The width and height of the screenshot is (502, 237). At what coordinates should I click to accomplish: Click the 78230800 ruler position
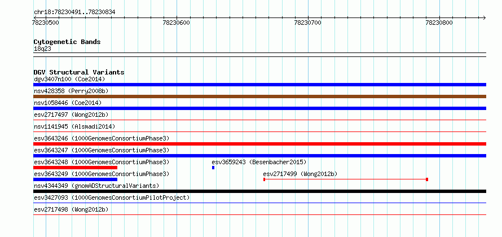(439, 23)
